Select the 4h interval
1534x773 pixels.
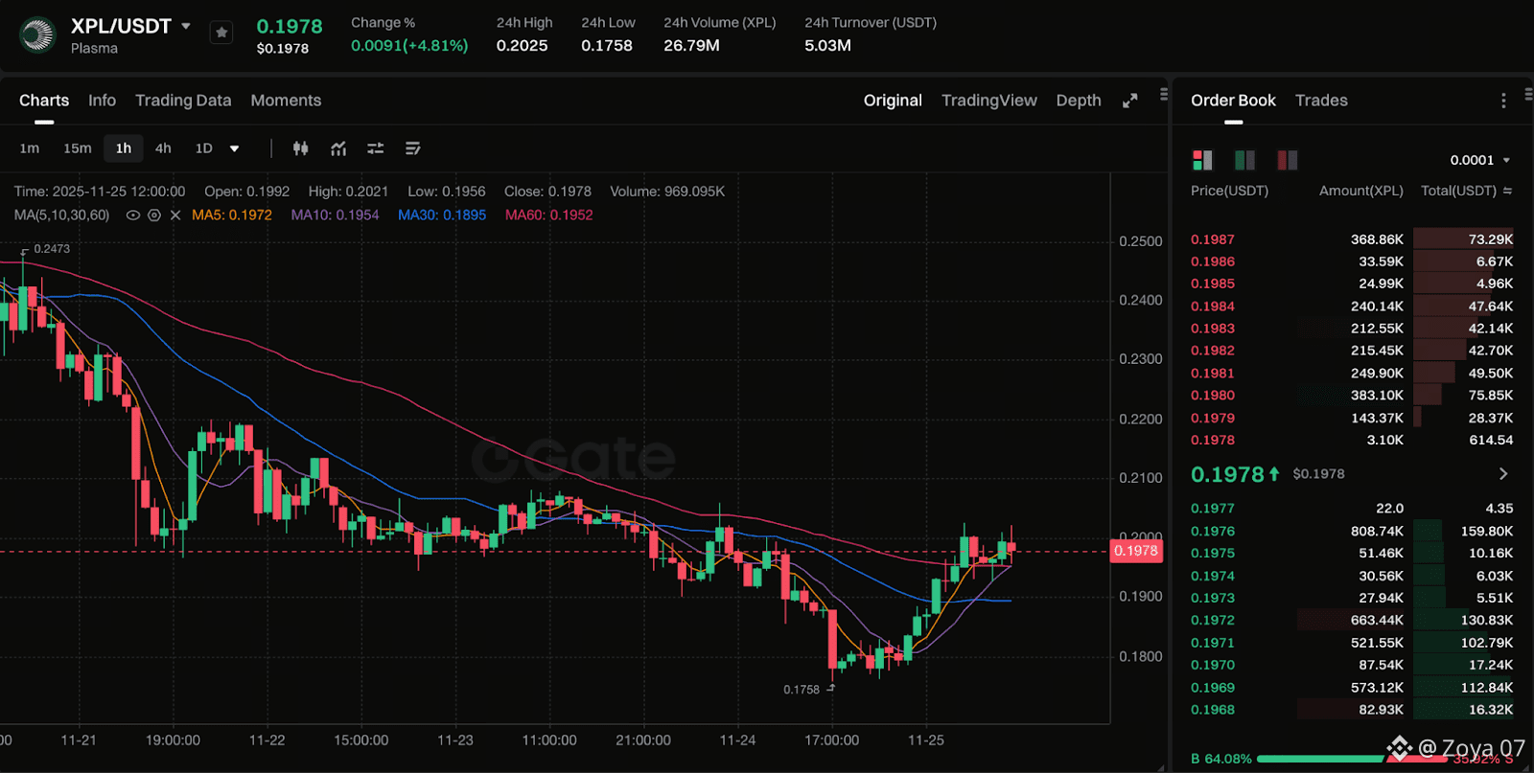tap(163, 148)
